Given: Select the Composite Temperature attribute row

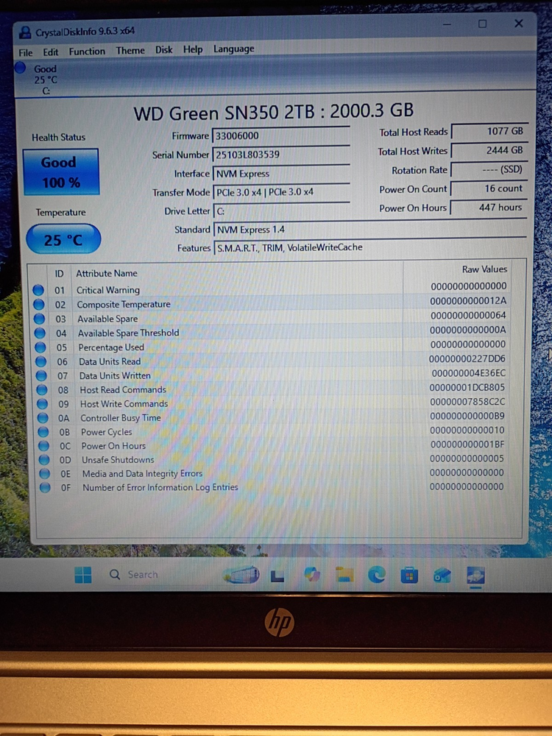Looking at the screenshot, I should click(124, 305).
